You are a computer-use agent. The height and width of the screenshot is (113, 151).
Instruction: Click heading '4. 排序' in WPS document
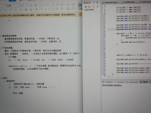pos(4,78)
